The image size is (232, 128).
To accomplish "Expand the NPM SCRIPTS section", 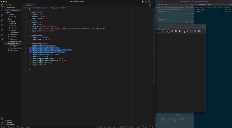I will pyautogui.click(x=10, y=125).
